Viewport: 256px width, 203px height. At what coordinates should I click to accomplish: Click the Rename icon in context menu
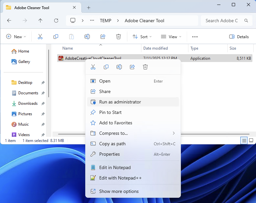click(x=119, y=67)
